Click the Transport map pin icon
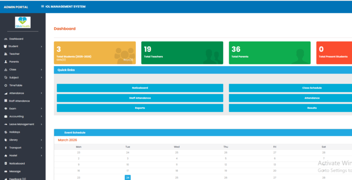 [x=6, y=148]
